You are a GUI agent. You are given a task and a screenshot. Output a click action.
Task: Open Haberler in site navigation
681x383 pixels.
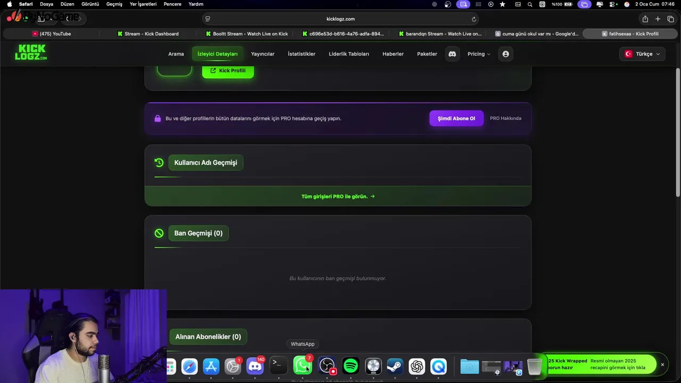point(393,54)
